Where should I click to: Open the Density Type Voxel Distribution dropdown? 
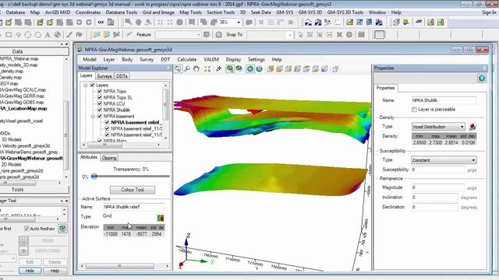pos(438,127)
